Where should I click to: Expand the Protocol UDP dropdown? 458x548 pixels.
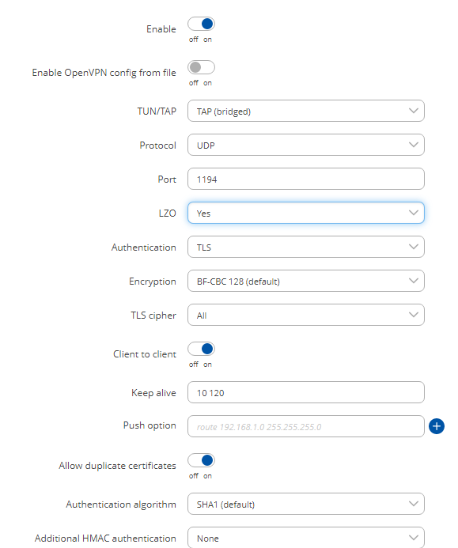[306, 145]
